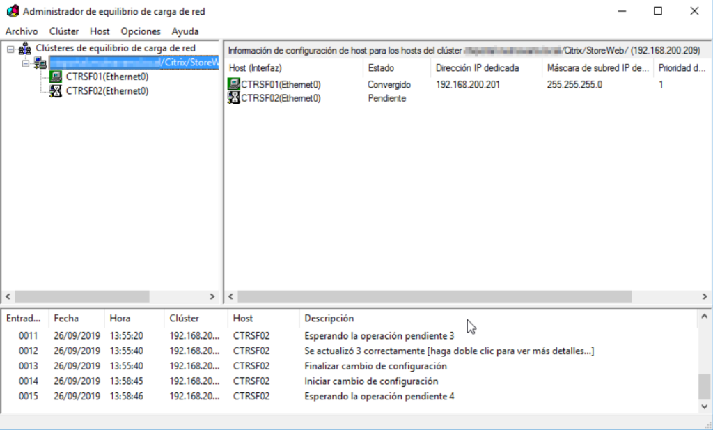Click the down arrow on the log panel scrollbar
This screenshot has width=713, height=430.
pyautogui.click(x=705, y=405)
